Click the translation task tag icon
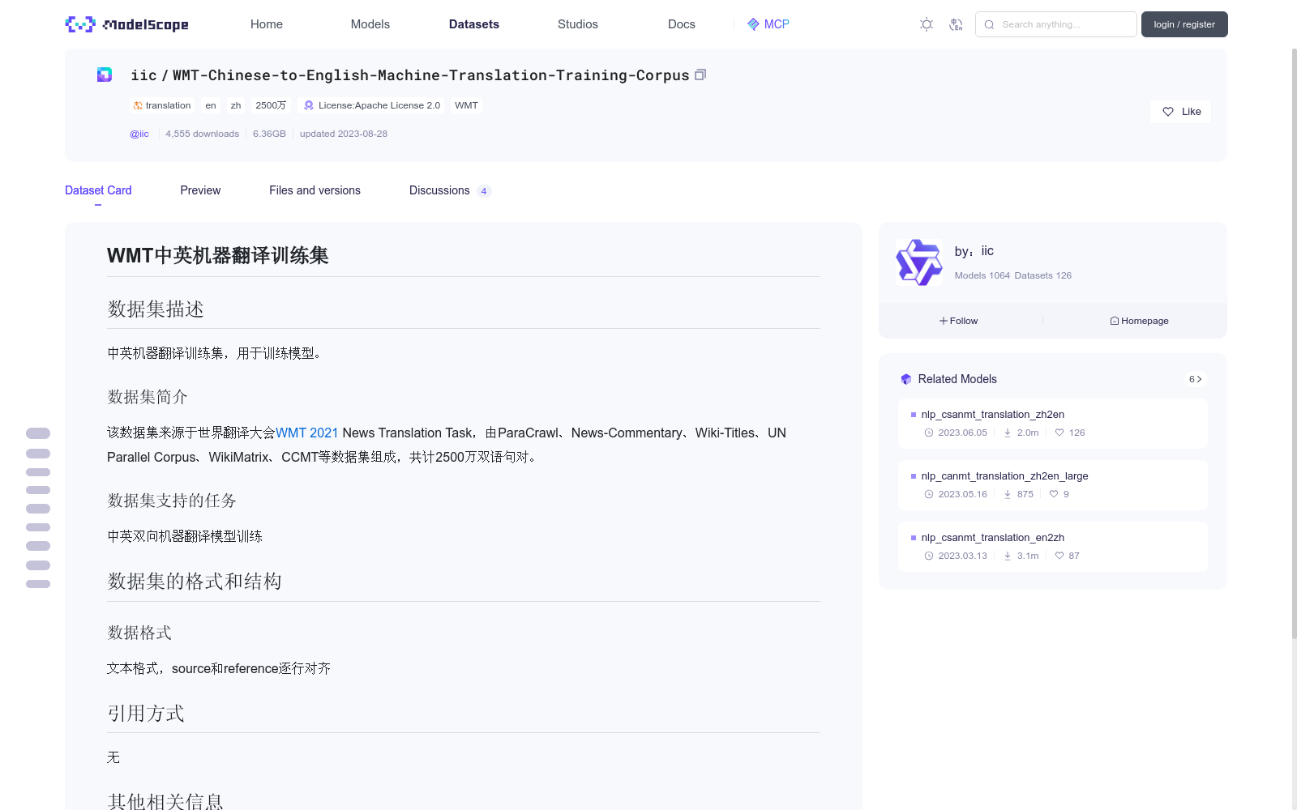The height and width of the screenshot is (810, 1297). 138,105
